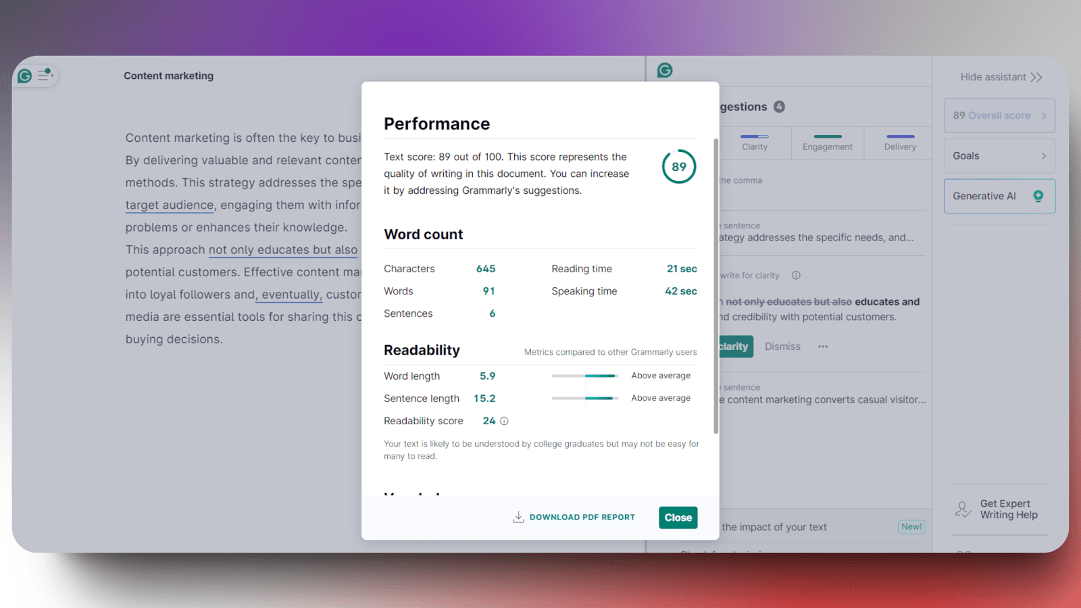Viewport: 1081px width, 608px height.
Task: Click the Word length comparison bar
Action: point(584,376)
